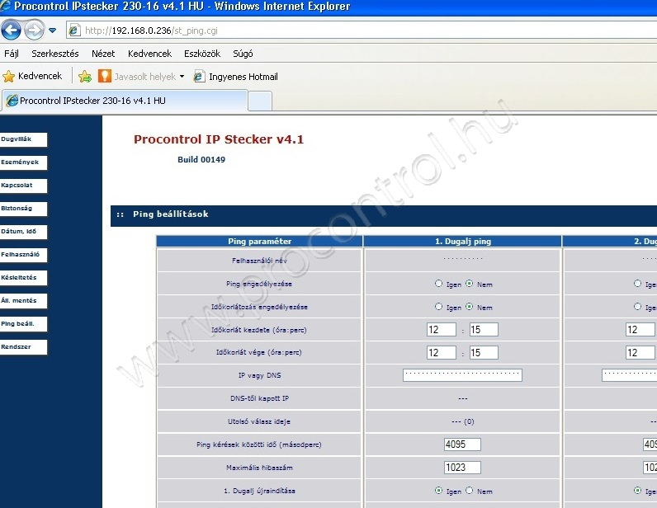The width and height of the screenshot is (657, 508).
Task: Click Maximális hibaszám field 1023, socket 1
Action: tap(462, 468)
